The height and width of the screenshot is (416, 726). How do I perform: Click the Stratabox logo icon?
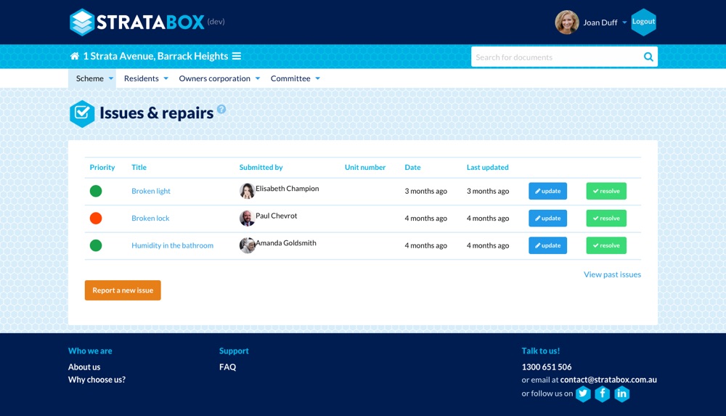82,23
